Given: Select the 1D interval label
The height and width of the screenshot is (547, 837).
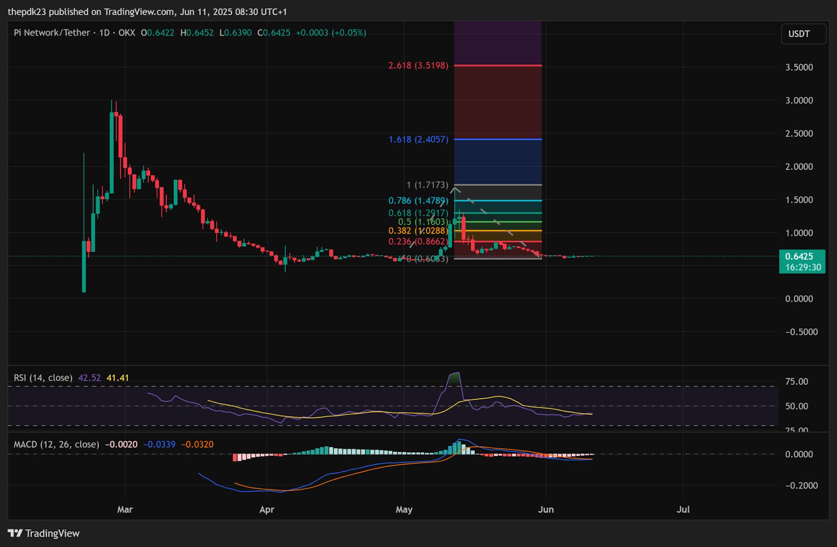Looking at the screenshot, I should (104, 32).
